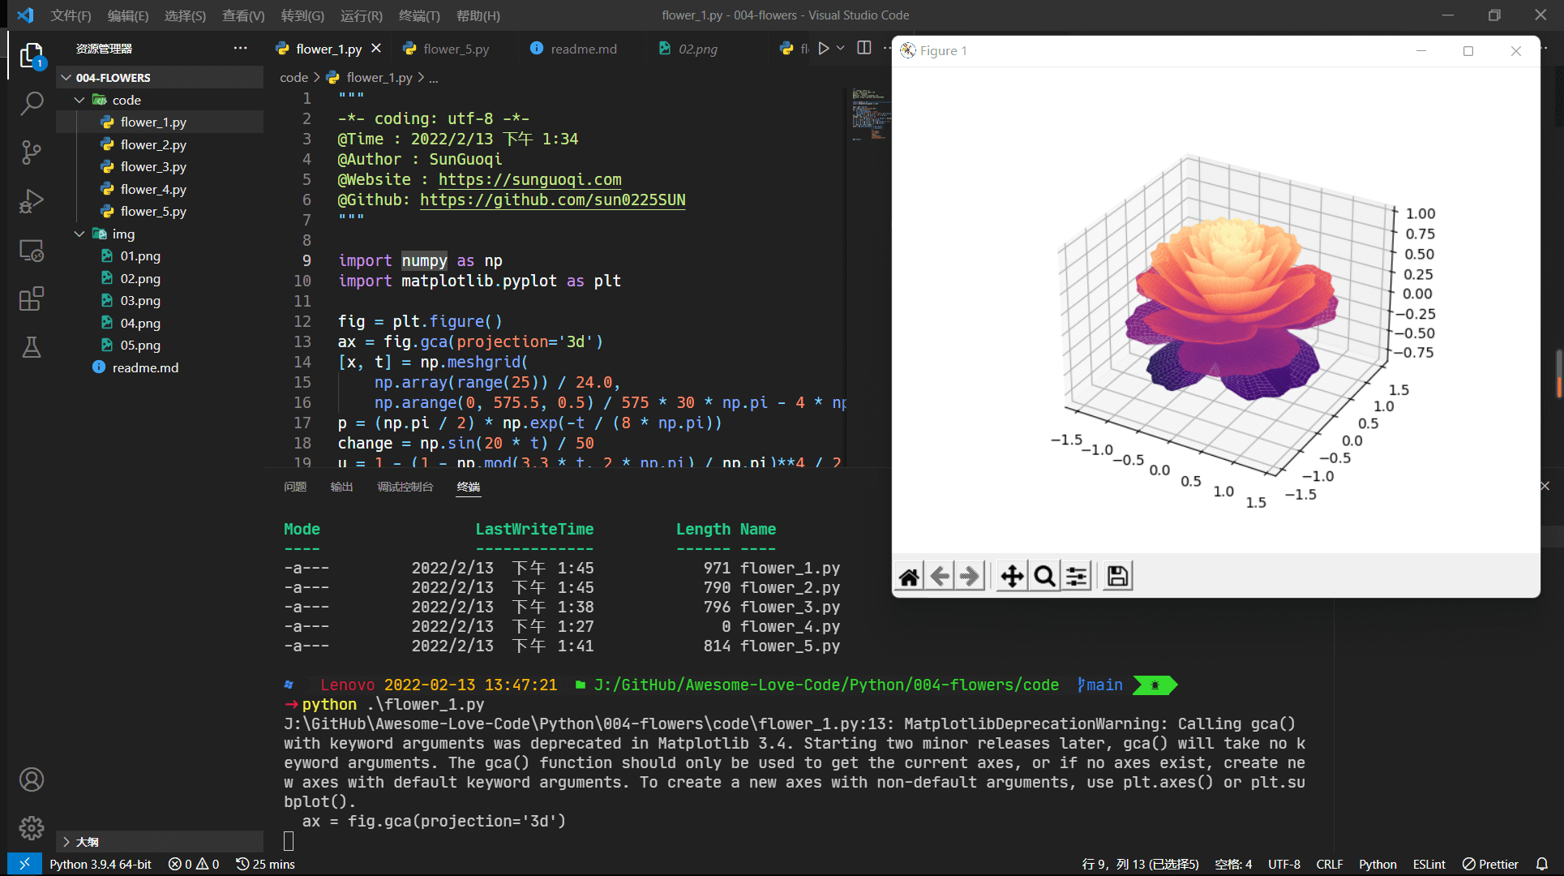This screenshot has width=1564, height=876.
Task: Switch to the Problems (问题) panel tab
Action: (295, 487)
